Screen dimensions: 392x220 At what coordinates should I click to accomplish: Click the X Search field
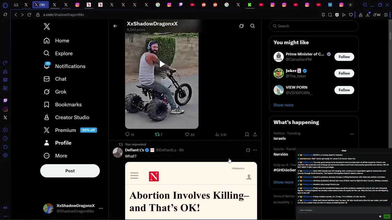(314, 26)
